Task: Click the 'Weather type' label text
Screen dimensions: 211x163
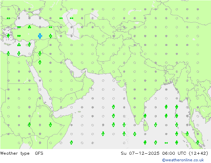Action: [15, 153]
